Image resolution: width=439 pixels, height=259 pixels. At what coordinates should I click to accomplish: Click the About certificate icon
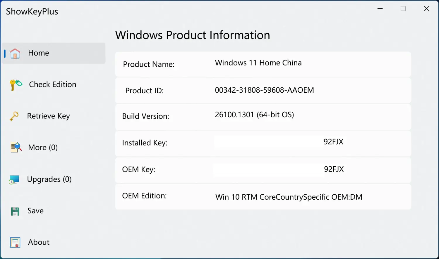[x=15, y=242]
